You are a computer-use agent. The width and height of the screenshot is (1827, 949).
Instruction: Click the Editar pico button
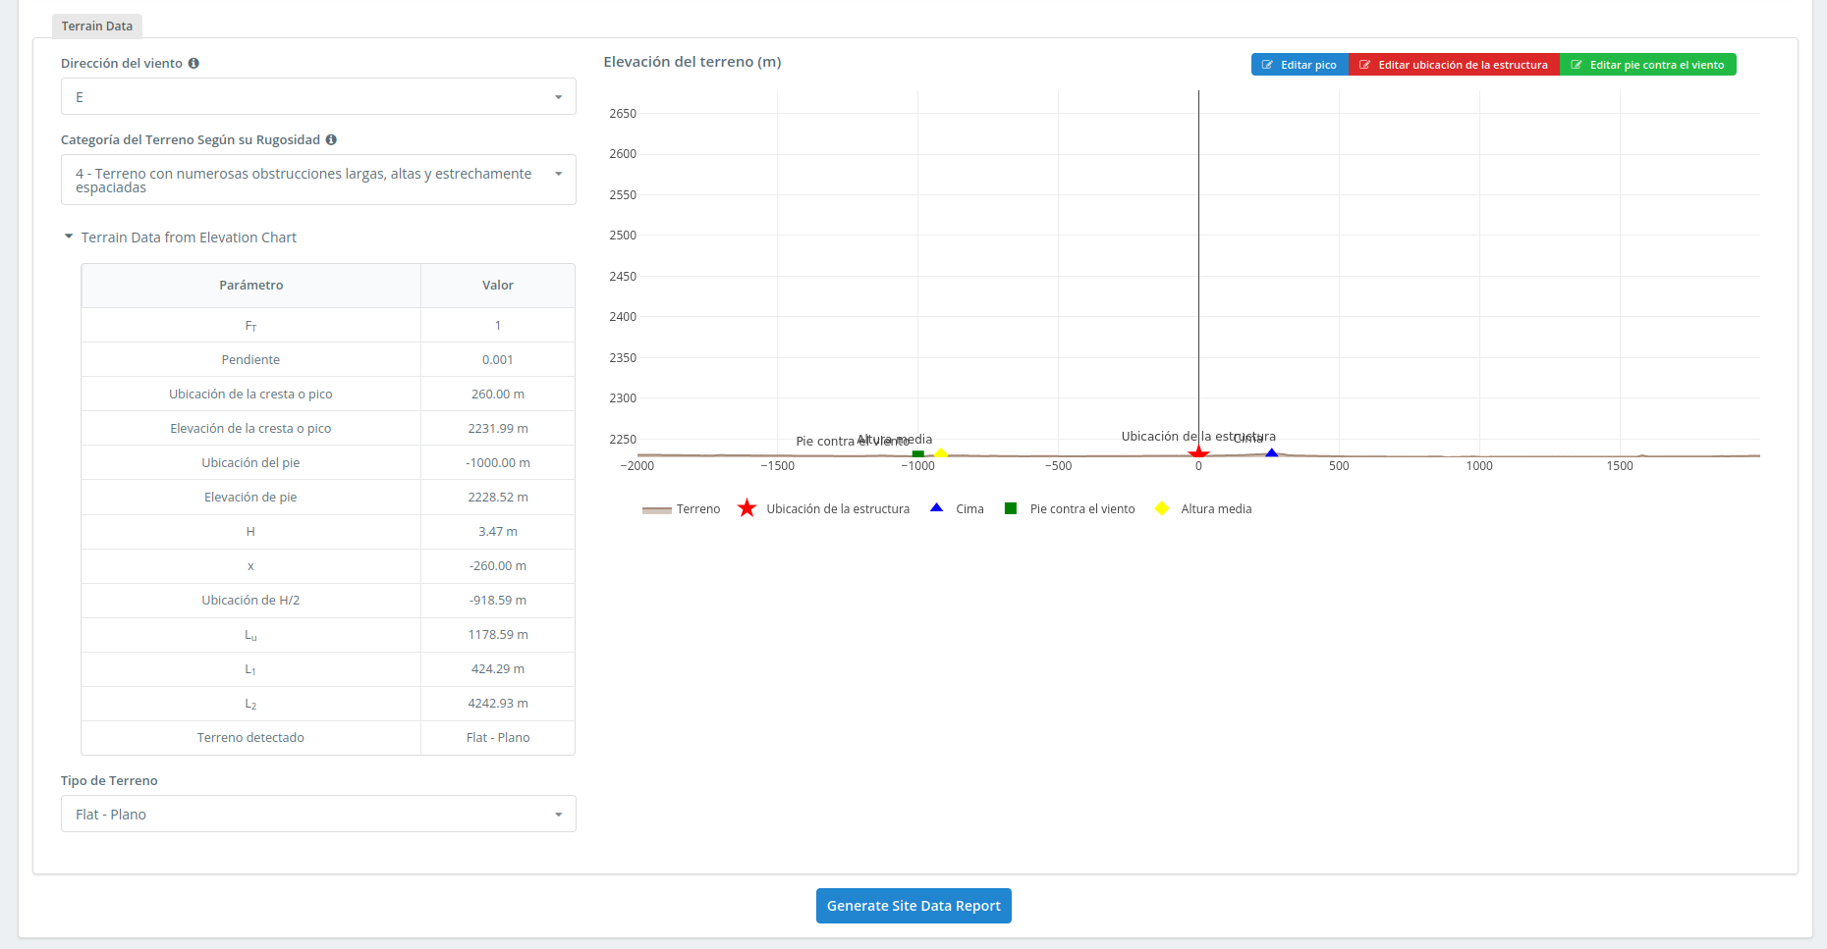(1300, 65)
